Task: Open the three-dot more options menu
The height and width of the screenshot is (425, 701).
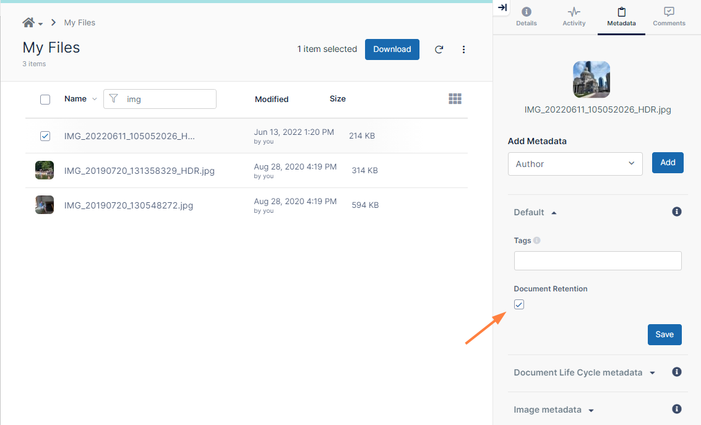Action: click(x=464, y=49)
